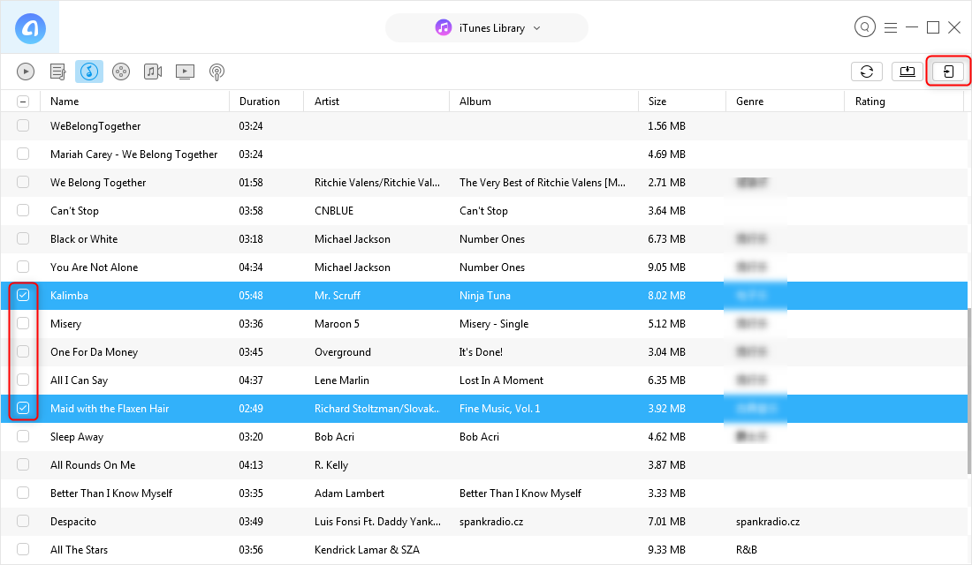The height and width of the screenshot is (565, 972).
Task: Open the play/media category icon
Action: point(26,72)
